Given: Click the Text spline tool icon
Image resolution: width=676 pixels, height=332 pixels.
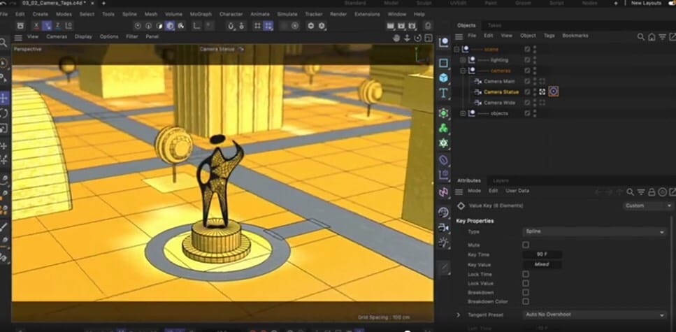Looking at the screenshot, I should [443, 94].
